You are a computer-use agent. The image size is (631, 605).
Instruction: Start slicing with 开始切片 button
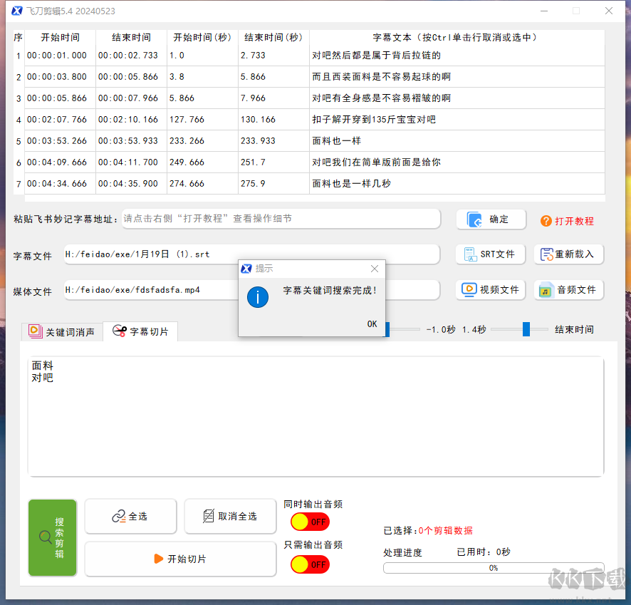coord(180,559)
